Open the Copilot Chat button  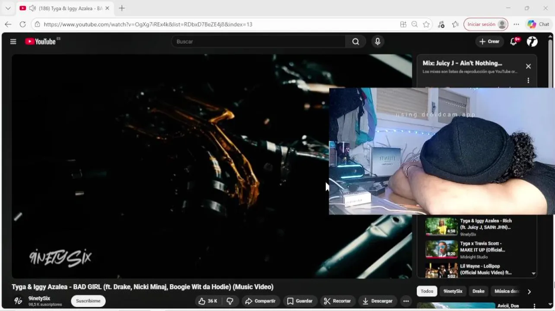click(x=539, y=24)
